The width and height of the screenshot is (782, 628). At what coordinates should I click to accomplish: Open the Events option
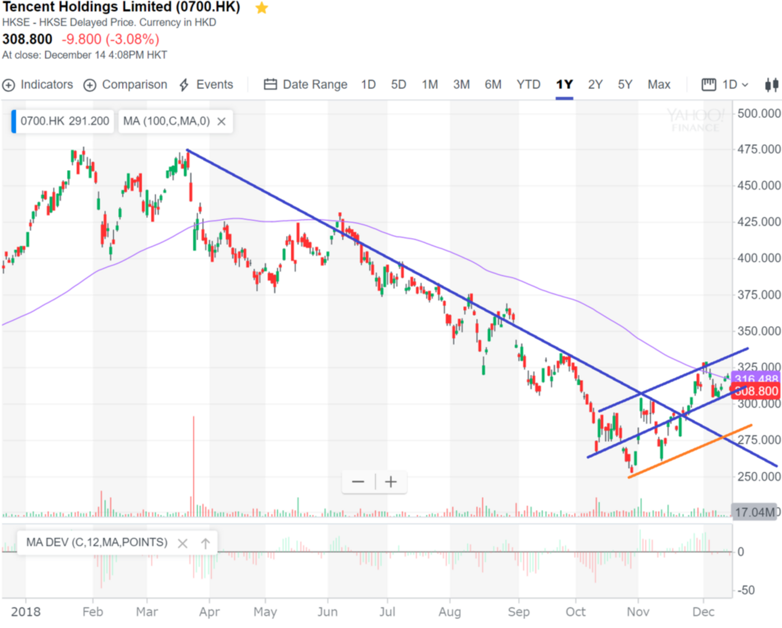(206, 85)
